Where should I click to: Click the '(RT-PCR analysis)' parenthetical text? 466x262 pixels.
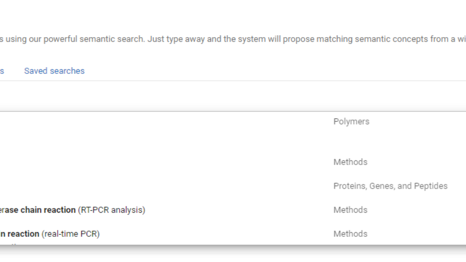pyautogui.click(x=111, y=210)
